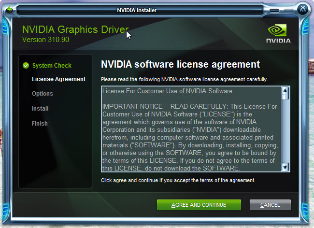Screen dimensions: 314x228
Task: Click the green System Check checkmark icon
Action: pos(26,66)
